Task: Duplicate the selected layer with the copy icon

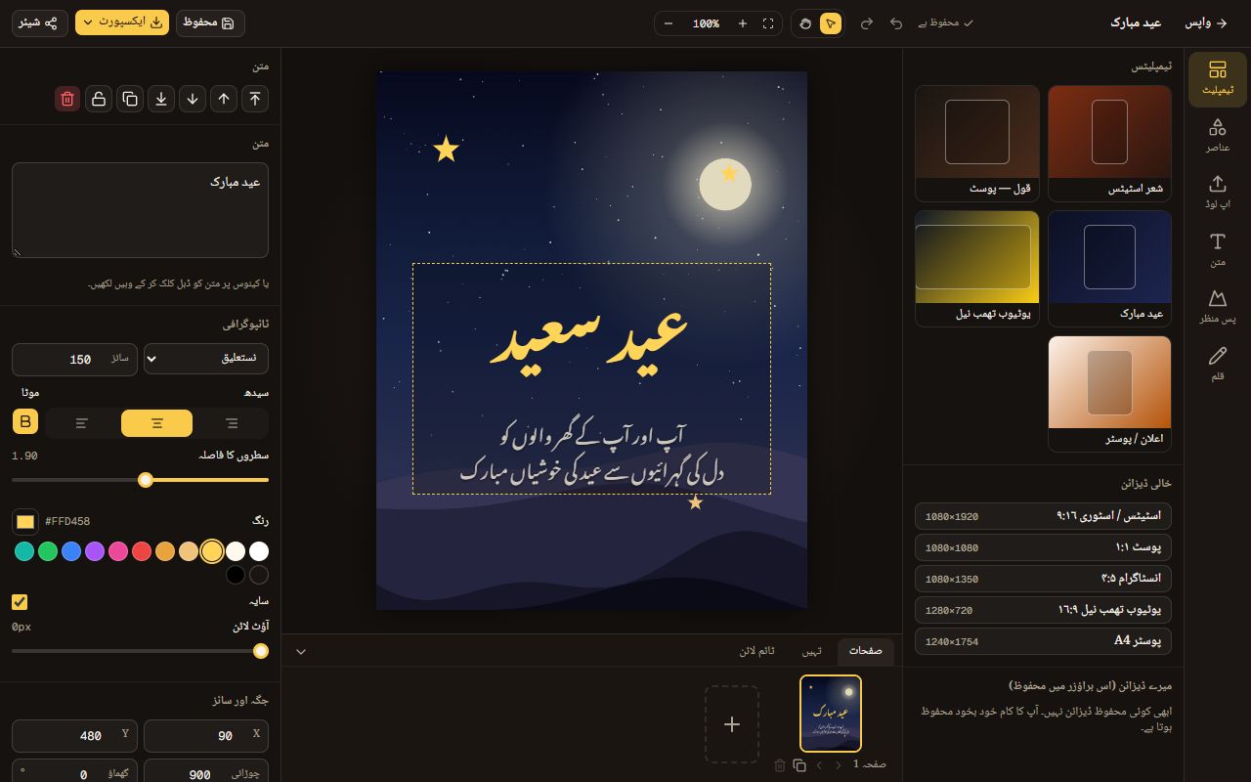Action: click(x=130, y=99)
